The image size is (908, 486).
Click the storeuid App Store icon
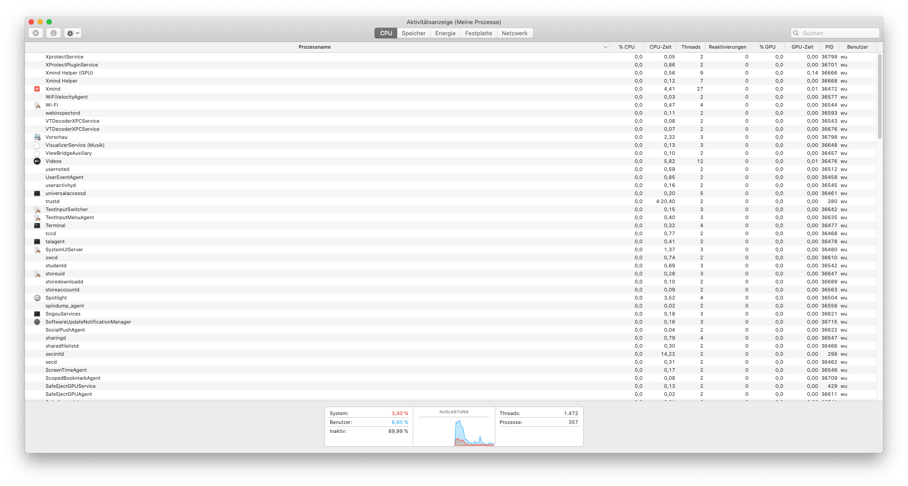(38, 274)
